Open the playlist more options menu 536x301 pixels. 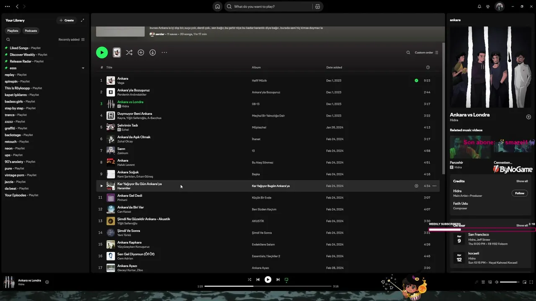(x=164, y=52)
